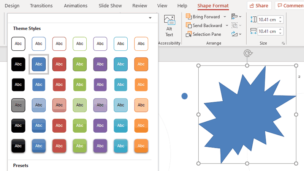Expand the Bring Forward dropdown arrow

[225, 17]
